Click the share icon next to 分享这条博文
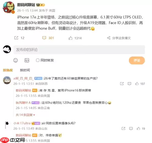 click(x=109, y=38)
